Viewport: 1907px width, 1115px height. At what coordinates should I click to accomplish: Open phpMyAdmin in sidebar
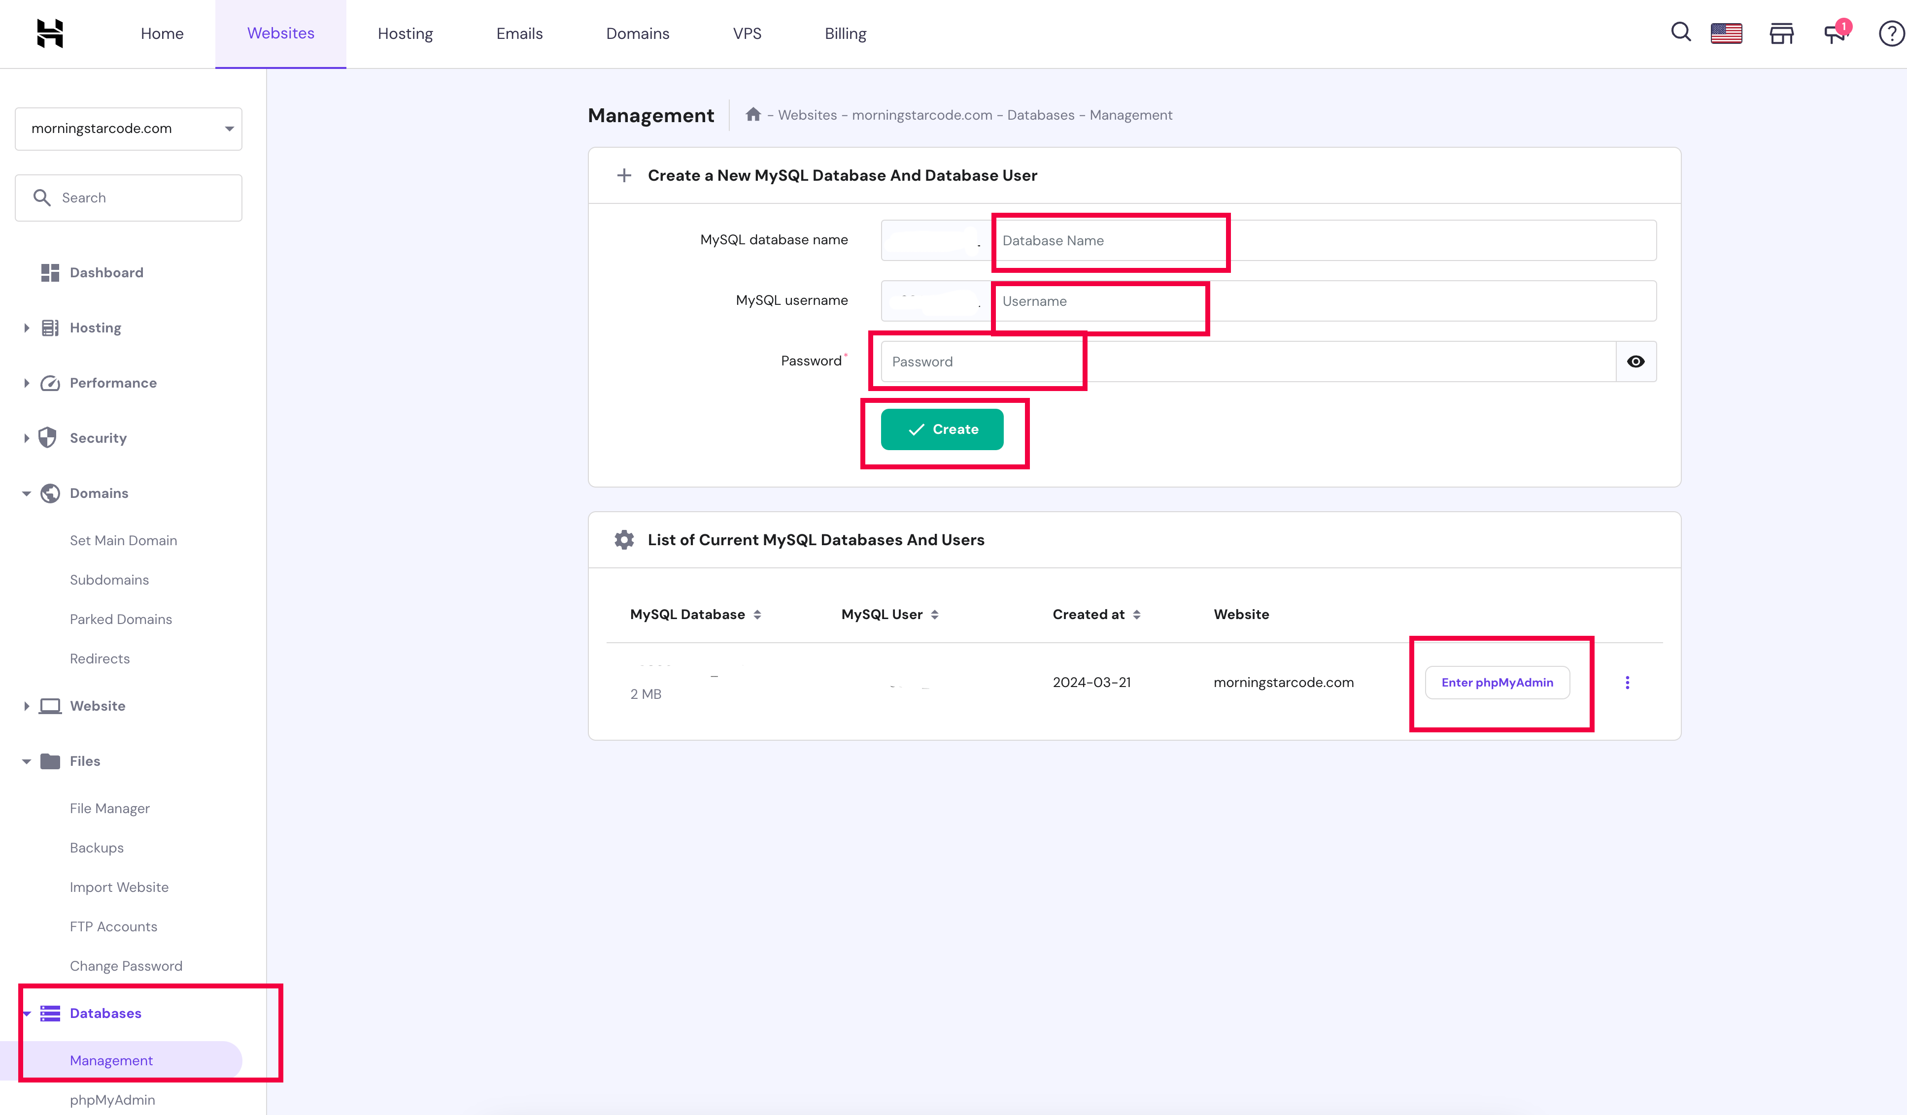pos(112,1100)
